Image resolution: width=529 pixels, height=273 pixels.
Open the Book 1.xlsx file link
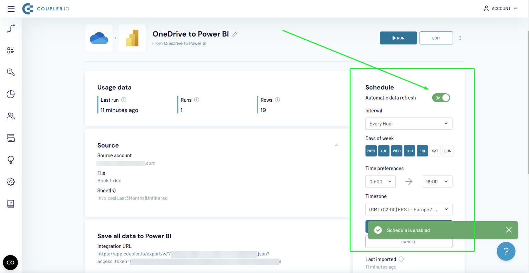click(109, 180)
